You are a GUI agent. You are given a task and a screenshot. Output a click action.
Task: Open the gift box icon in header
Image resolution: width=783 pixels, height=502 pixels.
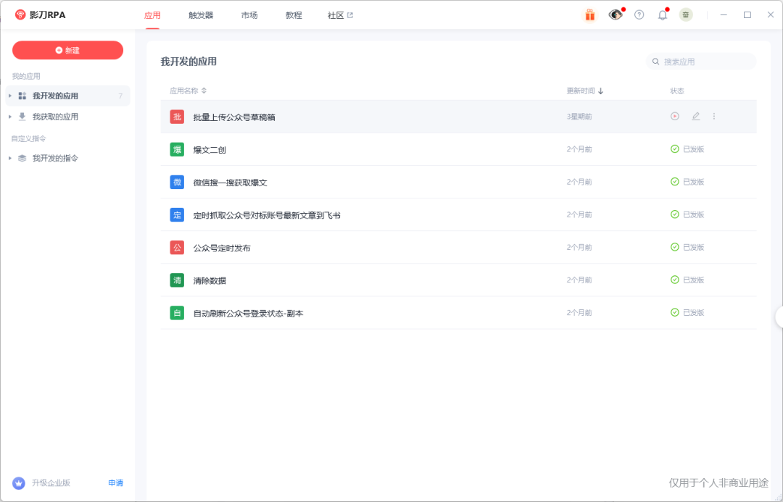coord(589,15)
